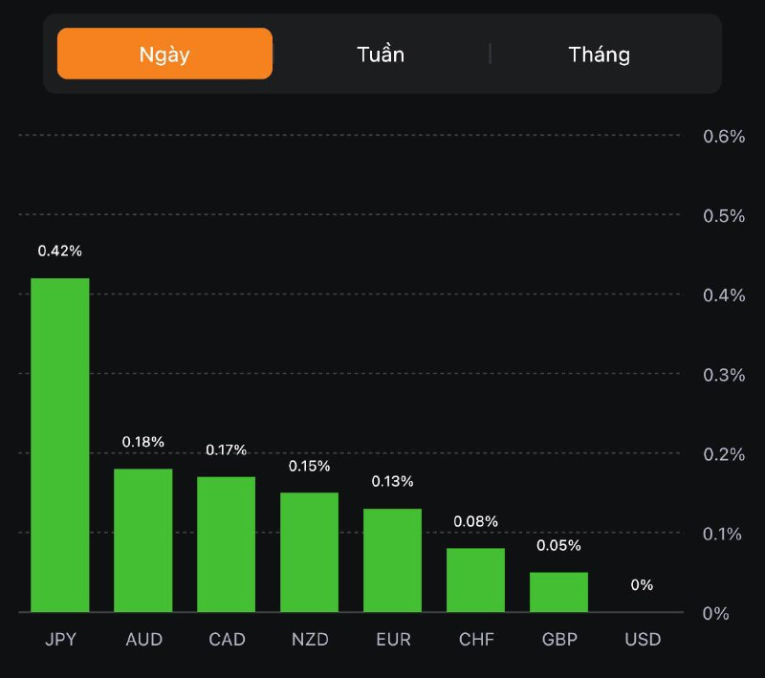Select the GBP currency label

pyautogui.click(x=558, y=639)
